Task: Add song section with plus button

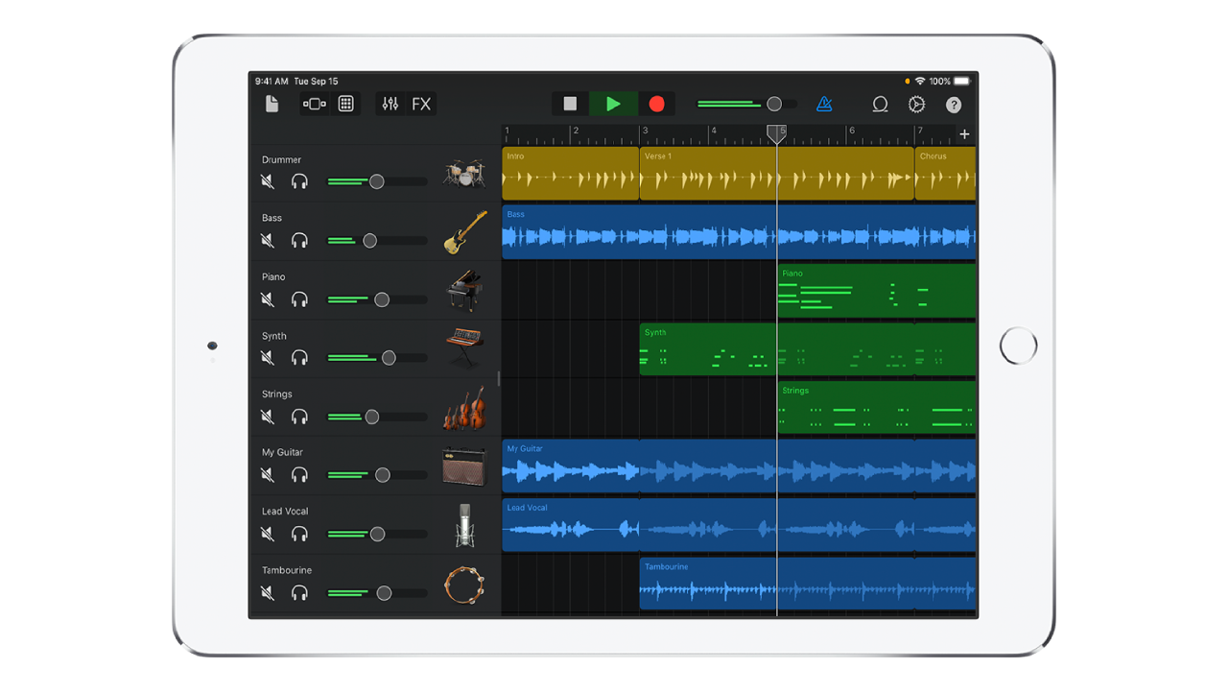Action: coord(964,134)
